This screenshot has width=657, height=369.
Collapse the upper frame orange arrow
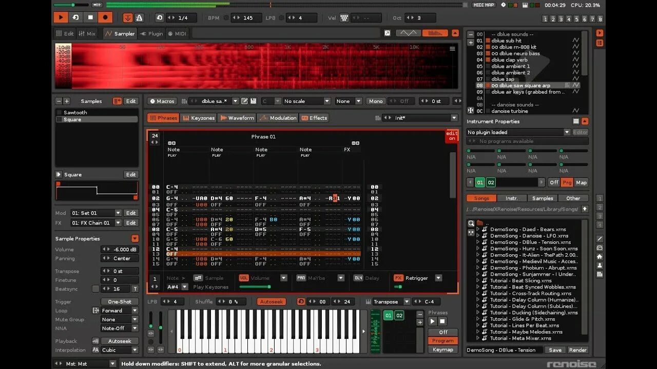(x=455, y=33)
